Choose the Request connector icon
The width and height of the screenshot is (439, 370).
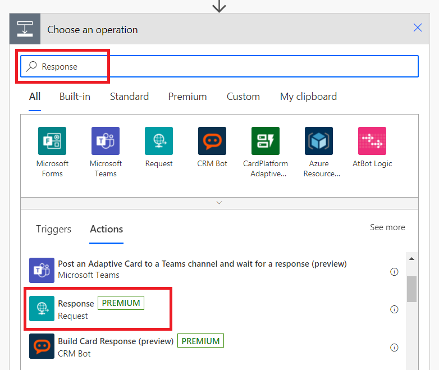click(159, 141)
